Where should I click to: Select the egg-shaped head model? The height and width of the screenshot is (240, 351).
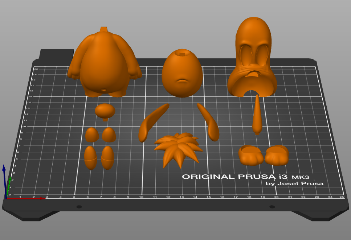coord(181,73)
